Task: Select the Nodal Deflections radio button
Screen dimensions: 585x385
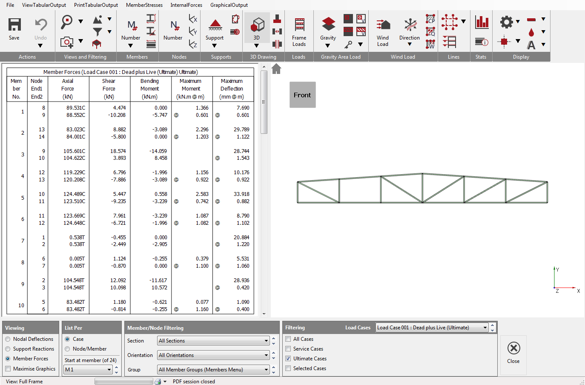Action: (x=8, y=339)
